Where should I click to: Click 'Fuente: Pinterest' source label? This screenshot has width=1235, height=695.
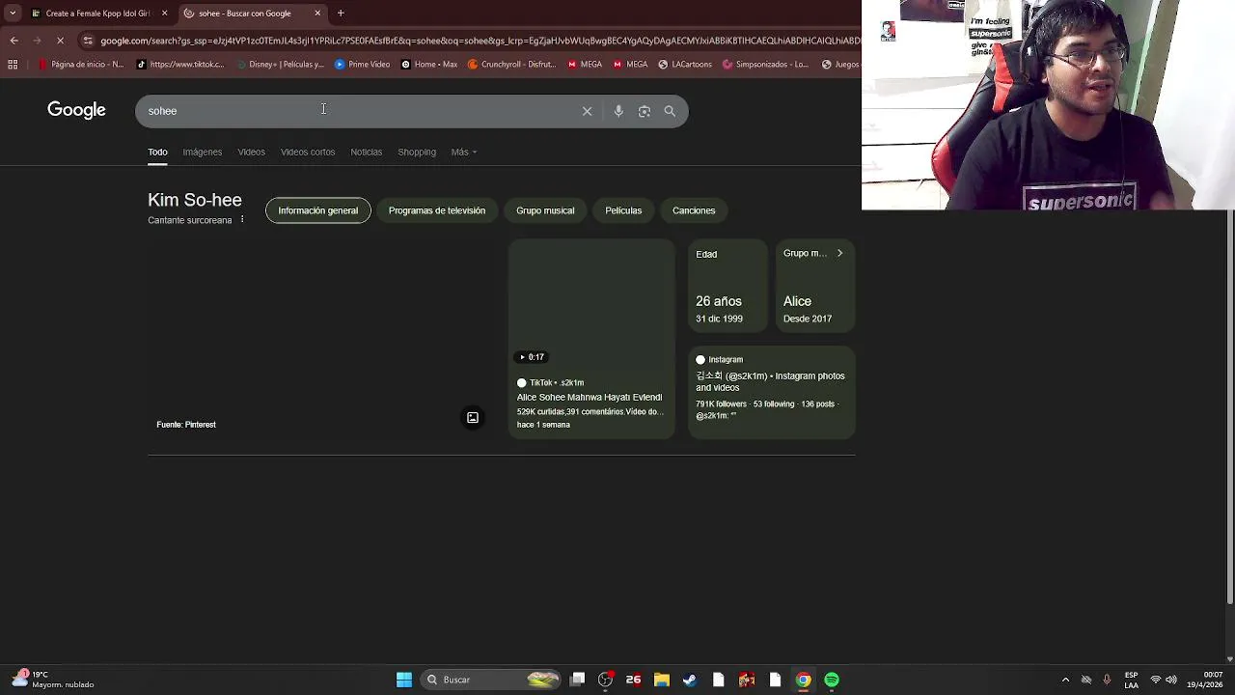click(x=186, y=425)
